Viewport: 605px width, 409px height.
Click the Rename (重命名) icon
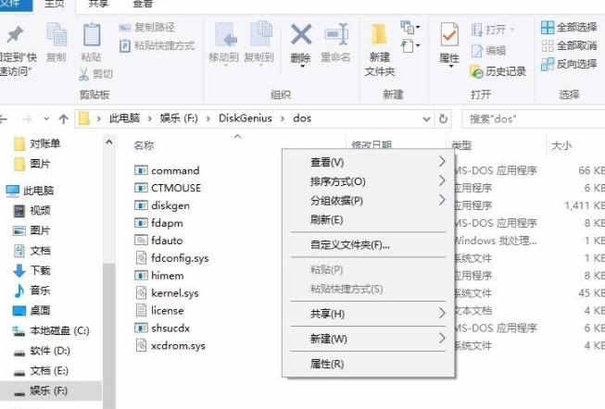pyautogui.click(x=336, y=34)
